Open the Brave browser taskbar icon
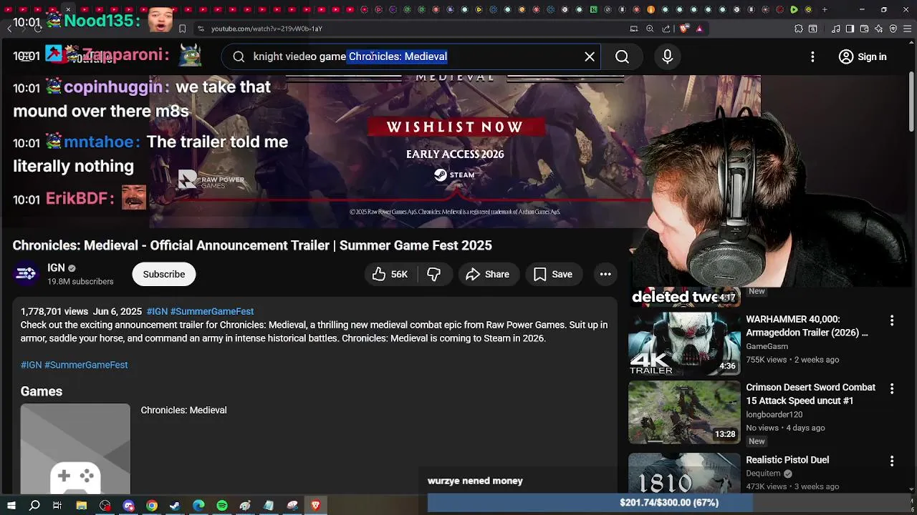The image size is (917, 515). 315,506
